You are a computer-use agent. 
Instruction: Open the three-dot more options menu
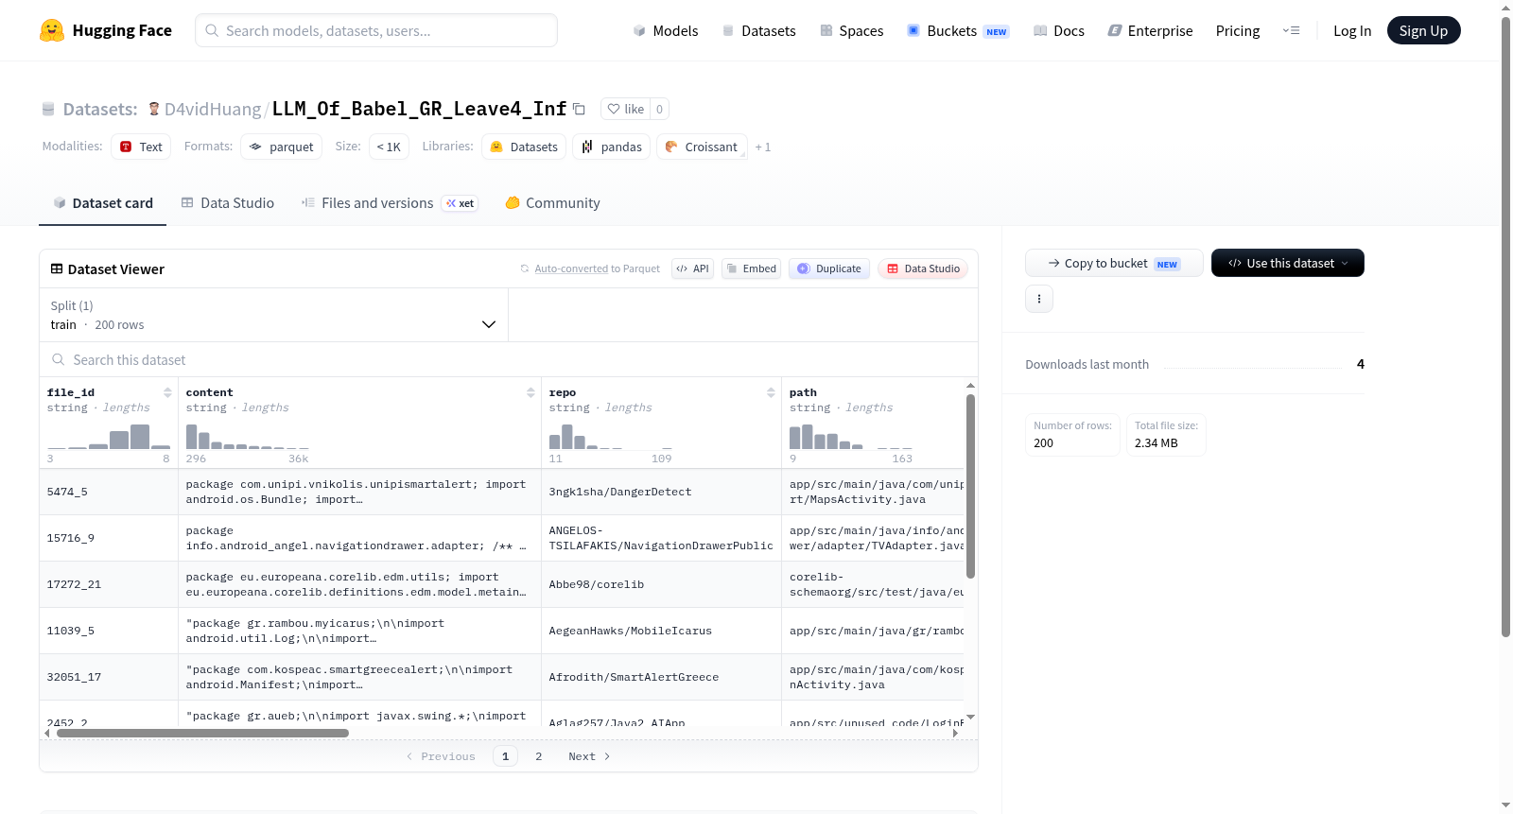[x=1039, y=299]
